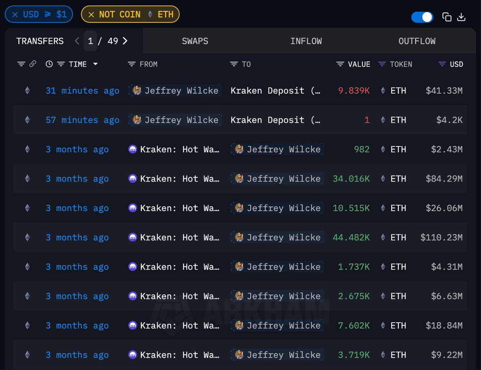Click the $4.2K USD amount
Image resolution: width=481 pixels, height=370 pixels.
point(449,120)
